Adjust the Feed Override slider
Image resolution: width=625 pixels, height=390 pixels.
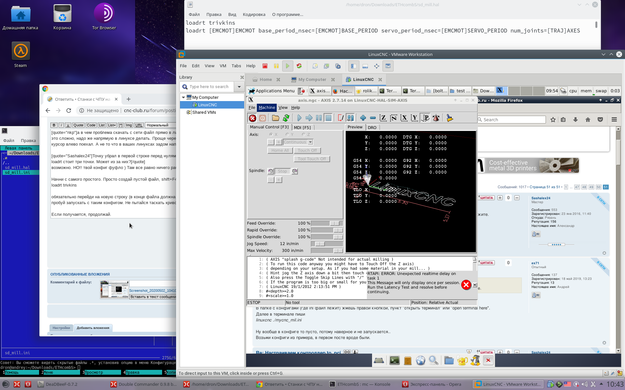coord(334,223)
